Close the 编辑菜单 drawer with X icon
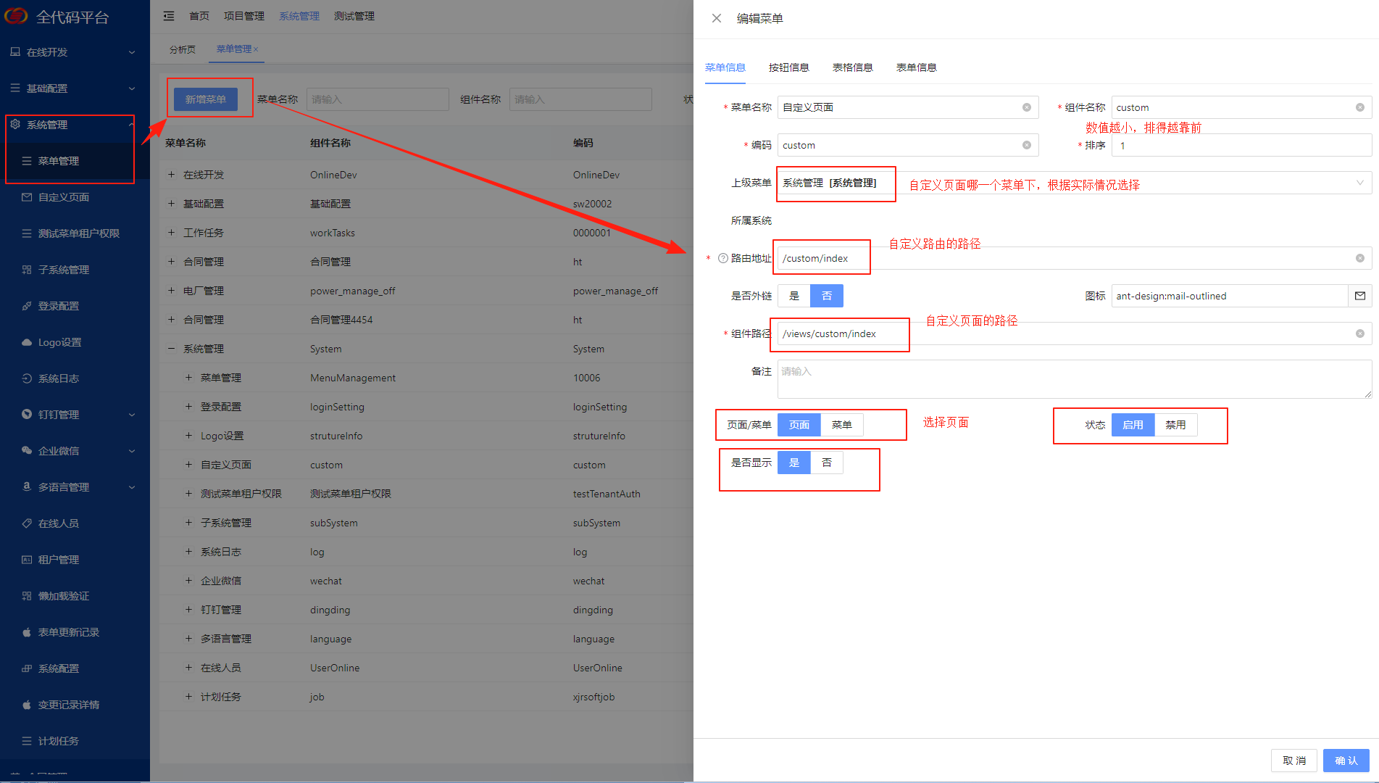Image resolution: width=1379 pixels, height=783 pixels. [716, 18]
